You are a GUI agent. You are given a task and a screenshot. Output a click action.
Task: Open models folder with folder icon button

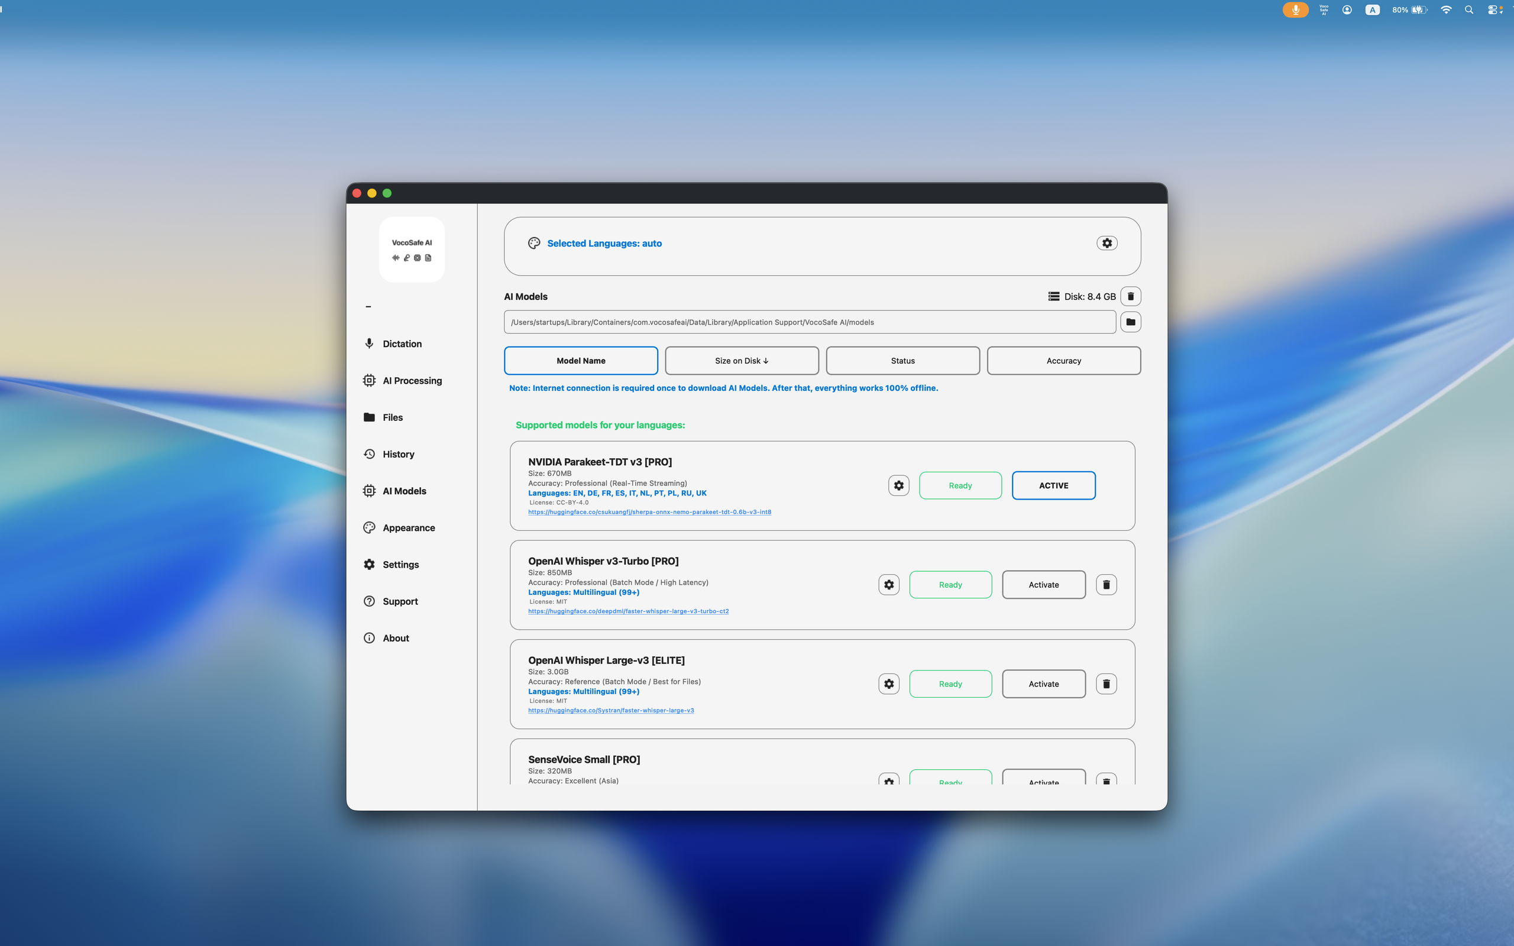point(1131,322)
